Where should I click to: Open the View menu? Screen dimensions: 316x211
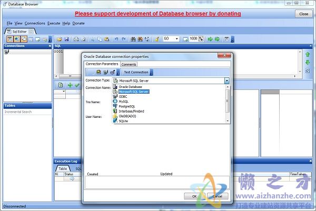18,23
